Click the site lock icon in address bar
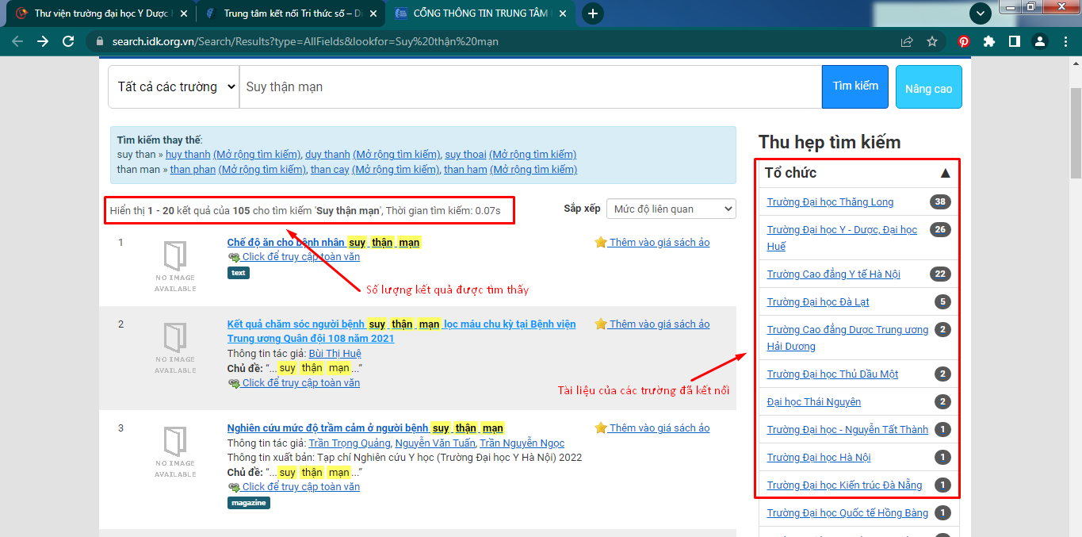This screenshot has width=1082, height=537. coord(100,41)
